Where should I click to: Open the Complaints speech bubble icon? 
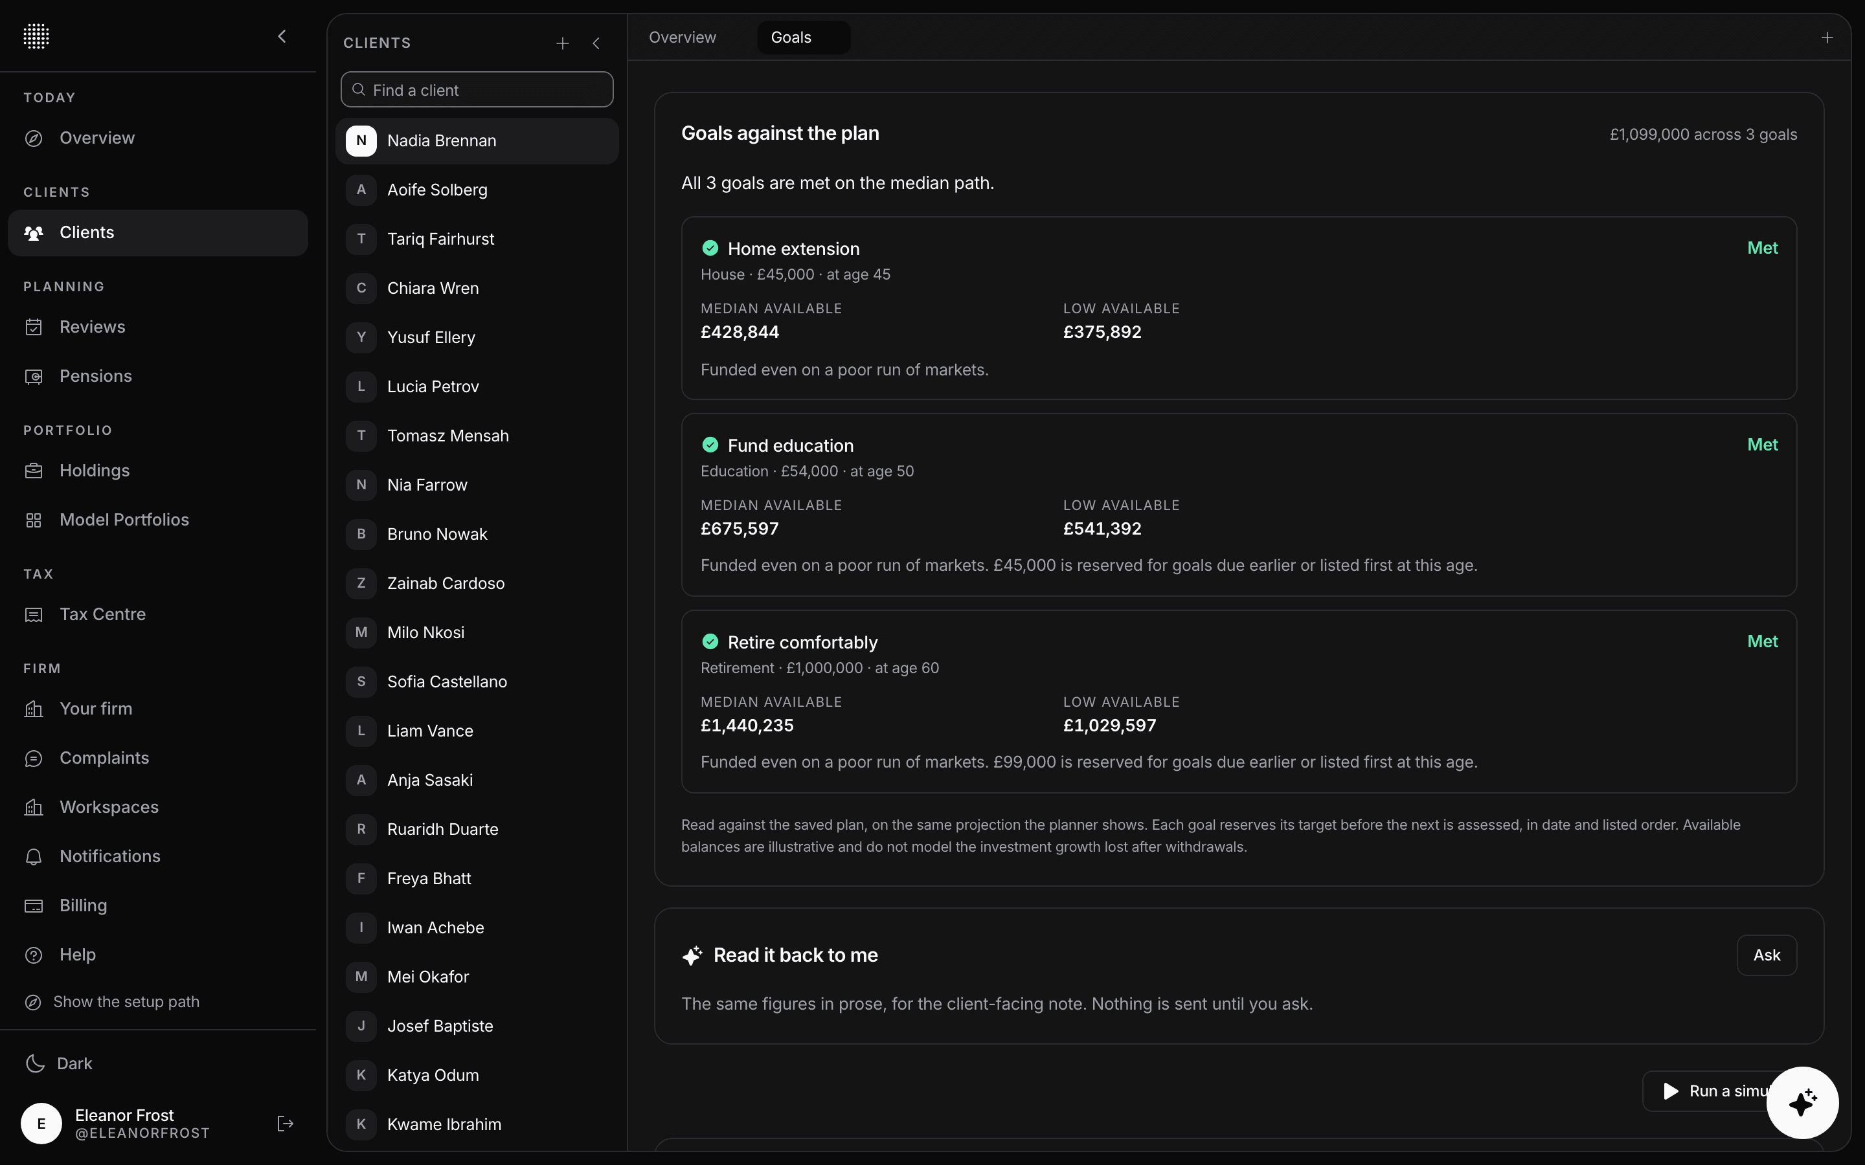tap(33, 758)
